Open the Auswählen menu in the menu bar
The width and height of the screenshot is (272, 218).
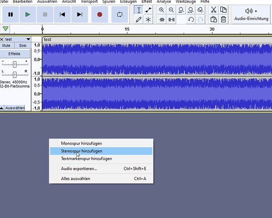point(47,2)
